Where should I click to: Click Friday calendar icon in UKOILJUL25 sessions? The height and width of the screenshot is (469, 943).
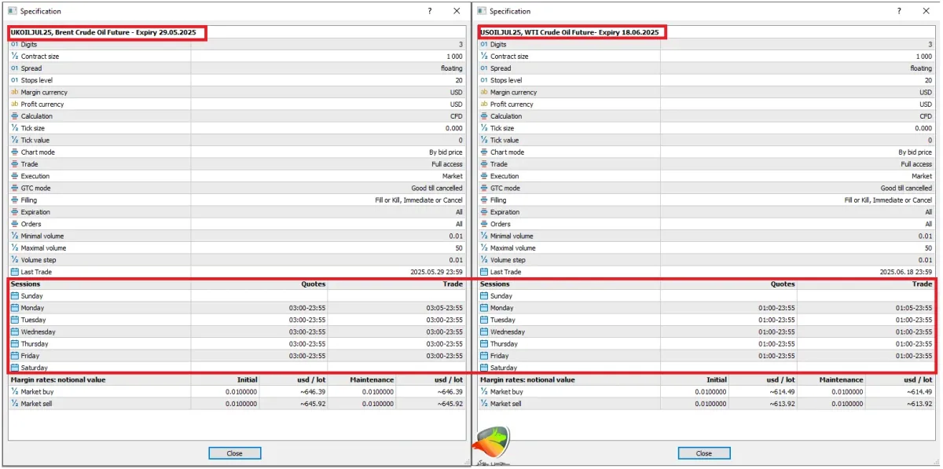[x=14, y=356]
